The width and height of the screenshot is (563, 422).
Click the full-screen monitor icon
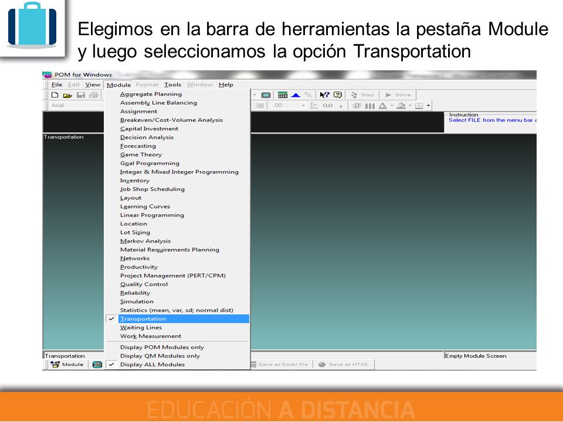pyautogui.click(x=266, y=95)
